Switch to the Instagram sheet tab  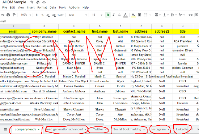pos(158,129)
